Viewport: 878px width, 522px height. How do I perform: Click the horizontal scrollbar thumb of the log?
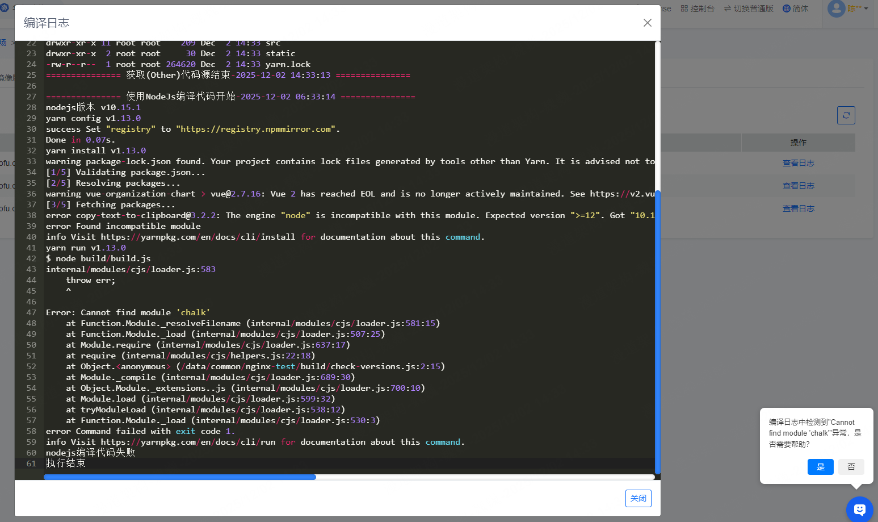click(x=179, y=477)
